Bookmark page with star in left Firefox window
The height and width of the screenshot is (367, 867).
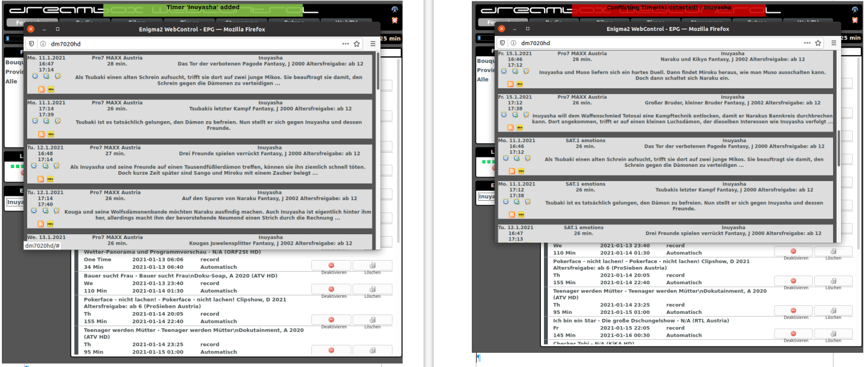coord(357,44)
